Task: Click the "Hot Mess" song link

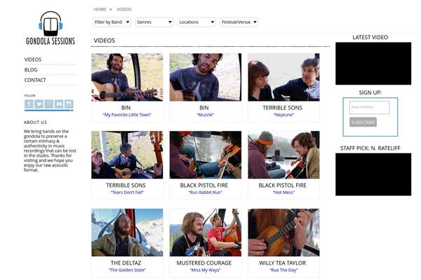Action: [x=283, y=192]
